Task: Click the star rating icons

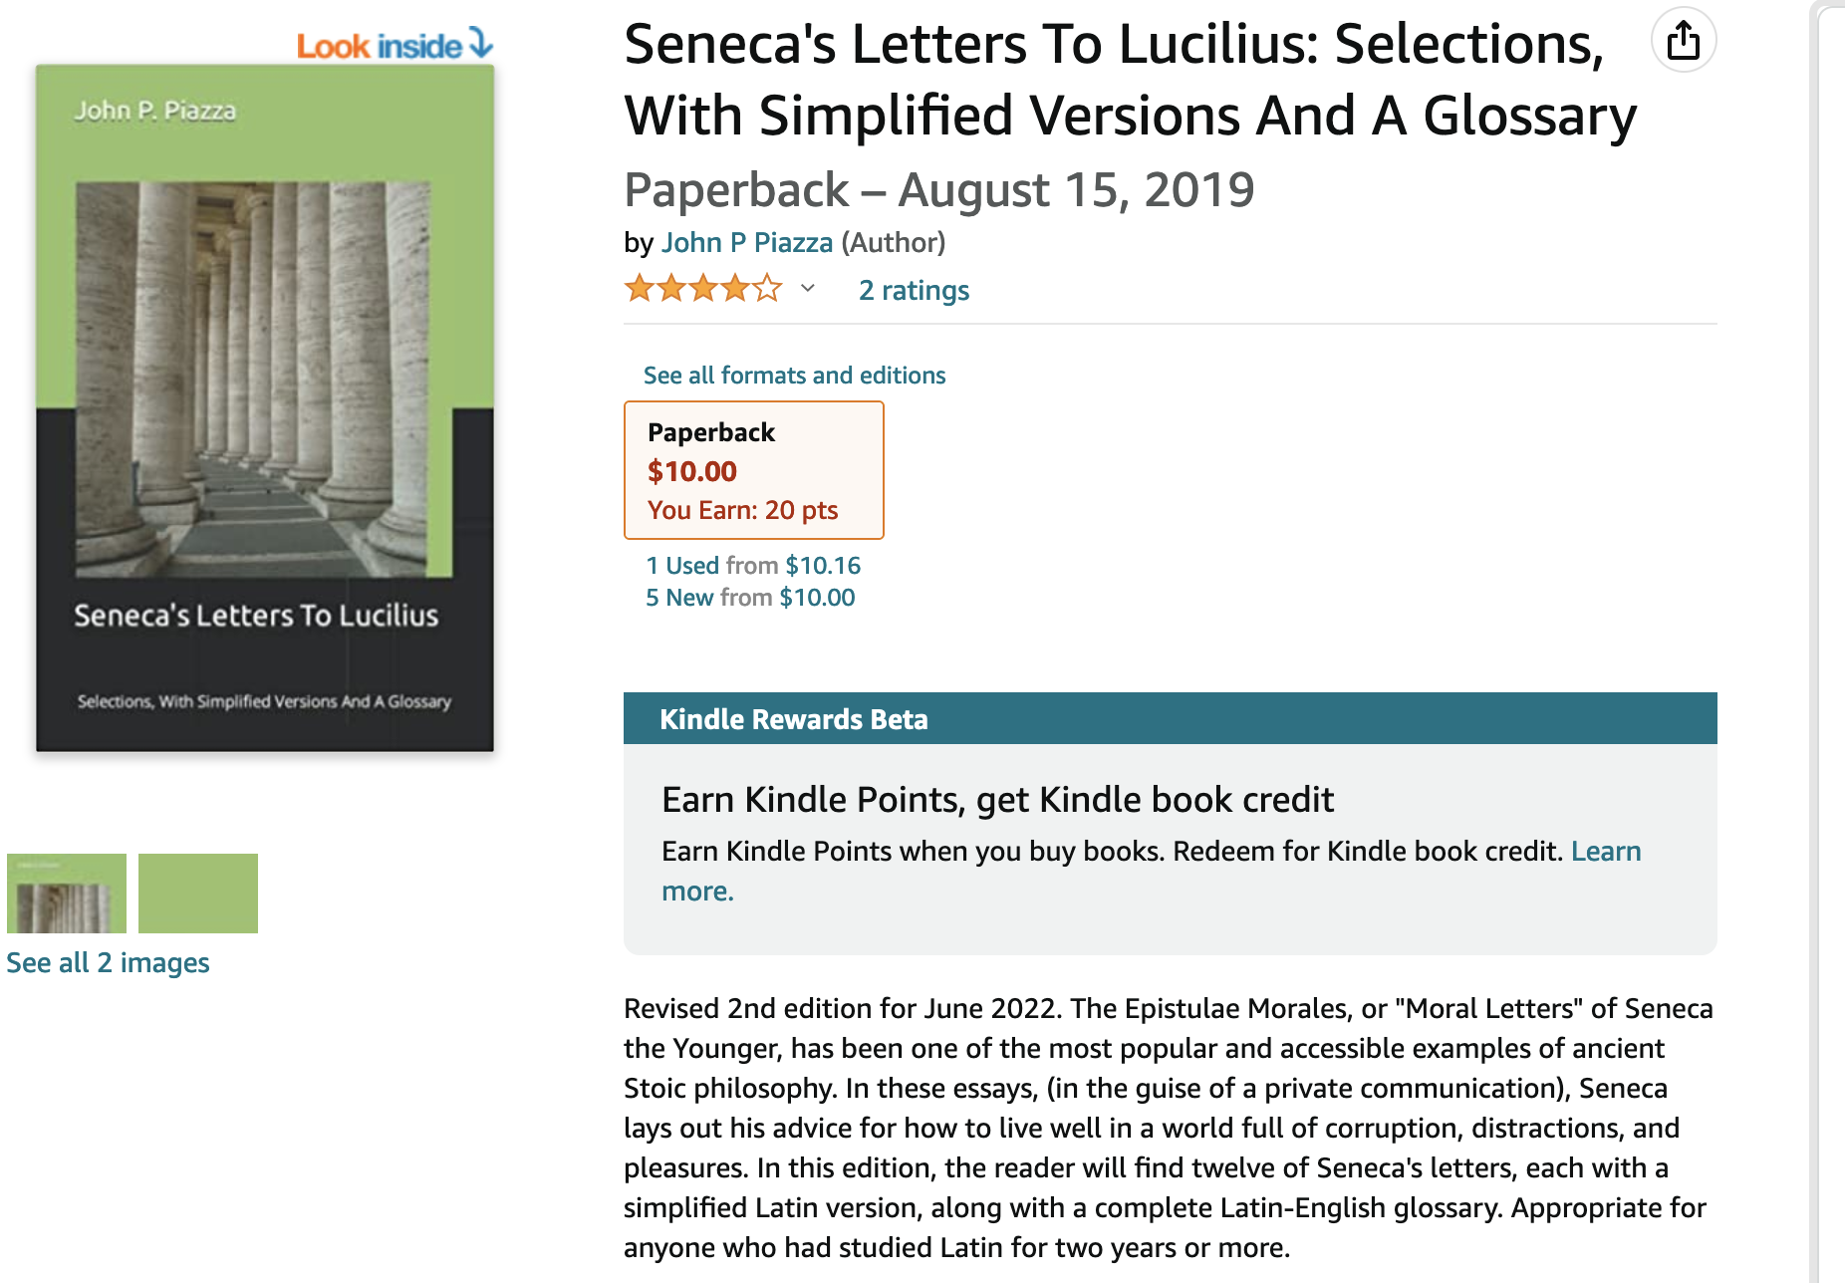Action: point(703,289)
